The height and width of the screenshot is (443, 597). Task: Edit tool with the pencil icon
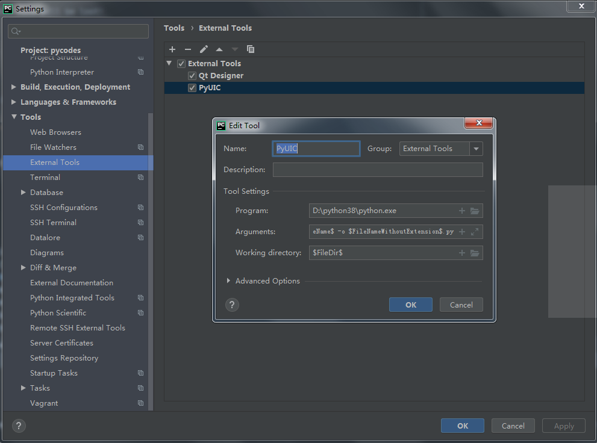tap(203, 49)
